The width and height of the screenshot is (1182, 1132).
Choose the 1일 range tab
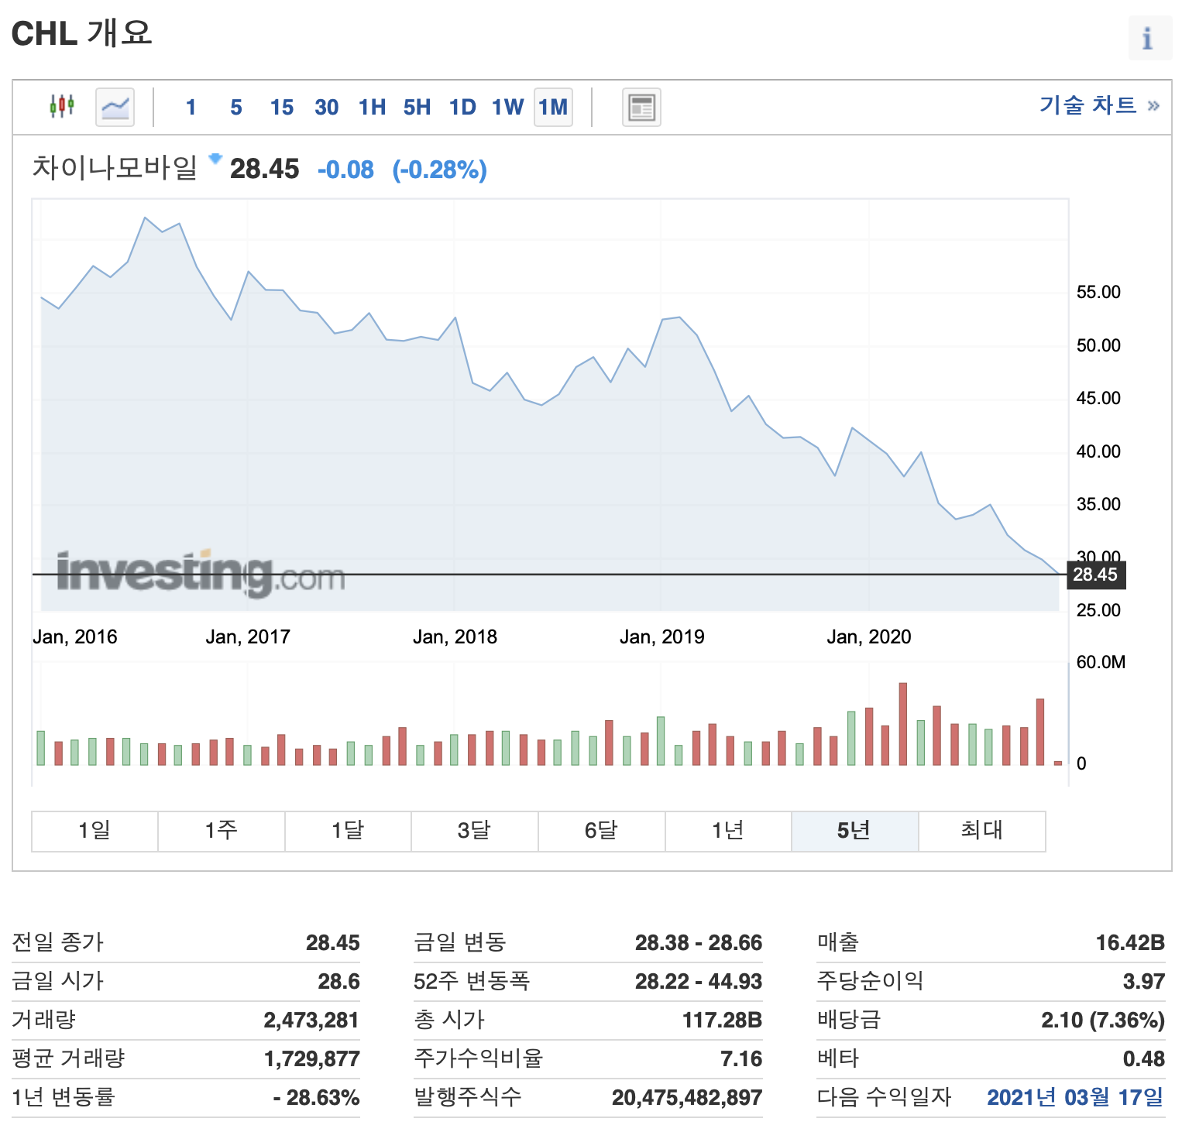click(94, 831)
